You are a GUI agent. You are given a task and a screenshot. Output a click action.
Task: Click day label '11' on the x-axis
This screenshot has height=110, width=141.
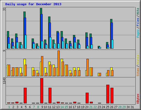coord(50,107)
